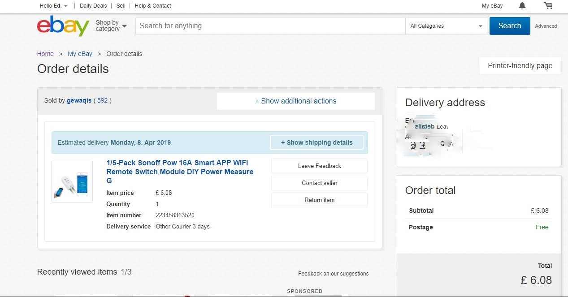
Task: Select item price £ 6.08 value
Action: pos(164,193)
